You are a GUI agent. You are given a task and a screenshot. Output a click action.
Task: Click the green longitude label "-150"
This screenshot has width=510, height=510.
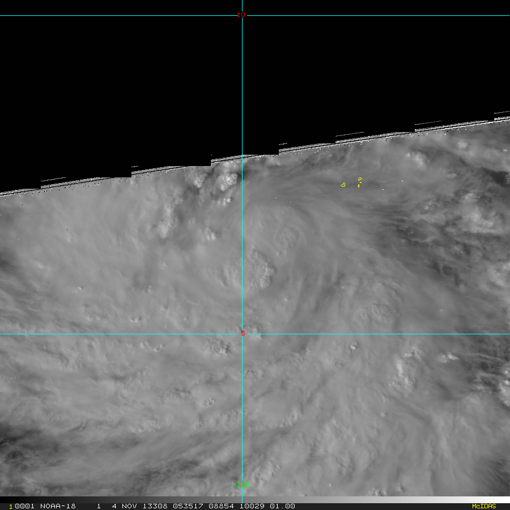tap(241, 484)
